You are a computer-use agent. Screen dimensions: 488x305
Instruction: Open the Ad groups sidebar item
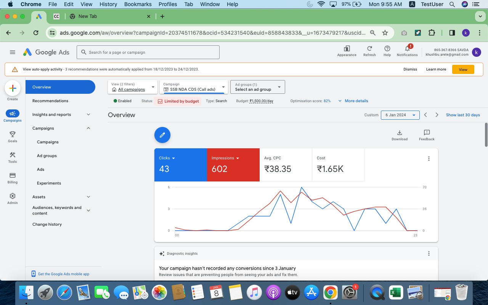click(47, 156)
